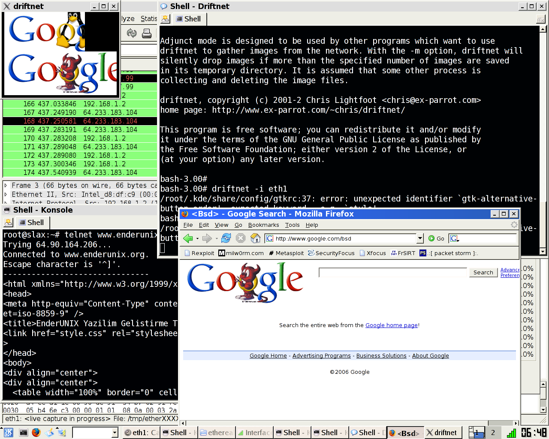Open the URL bar history dropdown

(420, 238)
